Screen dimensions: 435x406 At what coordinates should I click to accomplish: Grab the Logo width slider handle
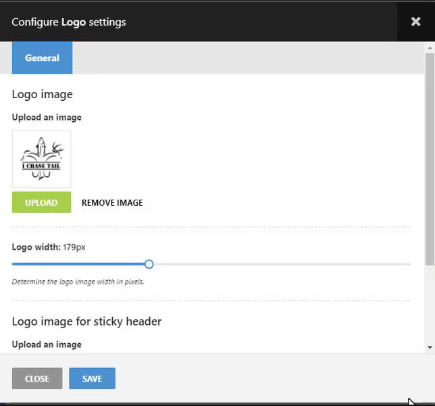pos(149,264)
